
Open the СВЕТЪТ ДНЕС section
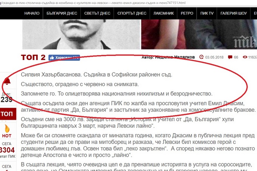(x=97, y=13)
